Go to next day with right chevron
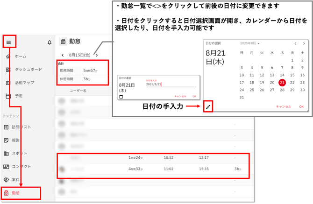Screen dimensions: 313x204 96,55
